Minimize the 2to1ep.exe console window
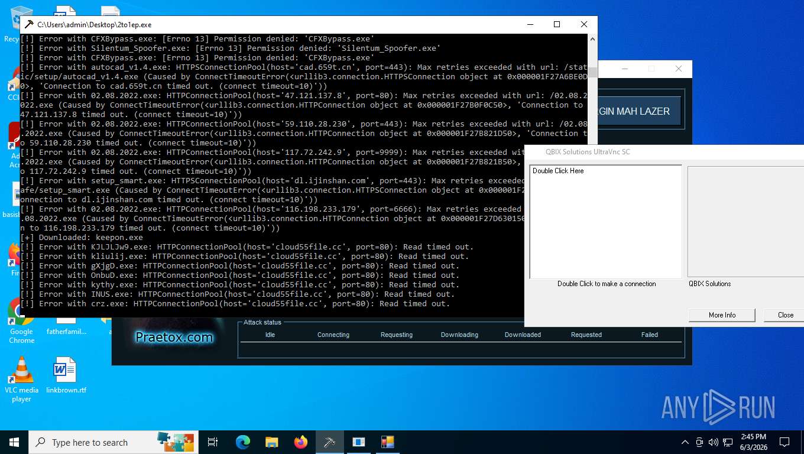 pos(530,24)
